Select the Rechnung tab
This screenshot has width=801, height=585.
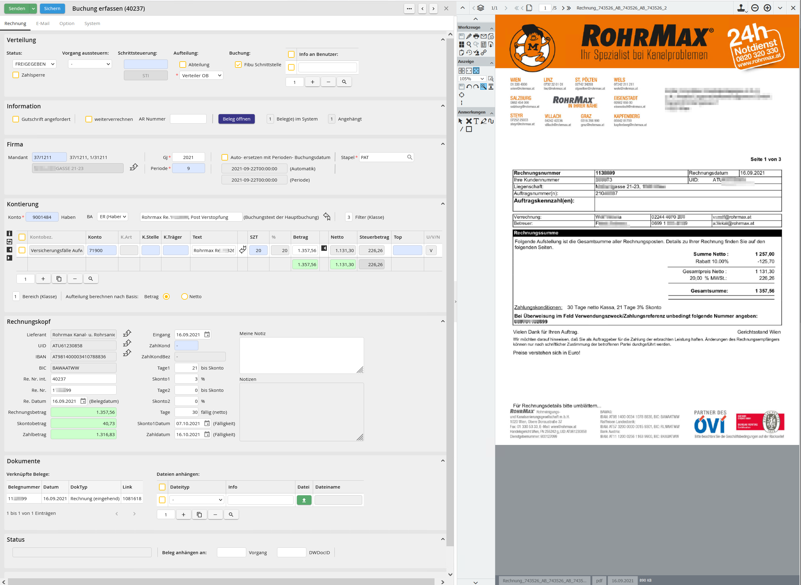pyautogui.click(x=15, y=23)
